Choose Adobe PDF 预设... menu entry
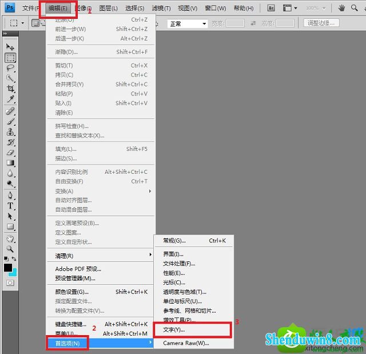 (100, 269)
